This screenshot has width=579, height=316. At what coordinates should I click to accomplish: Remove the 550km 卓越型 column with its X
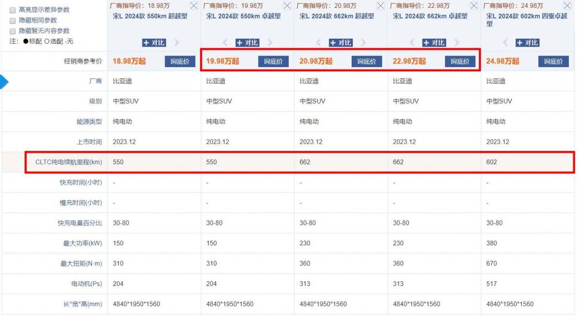coord(287,6)
